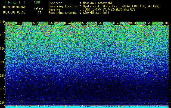Click the 'Receiver' field label

55,9
